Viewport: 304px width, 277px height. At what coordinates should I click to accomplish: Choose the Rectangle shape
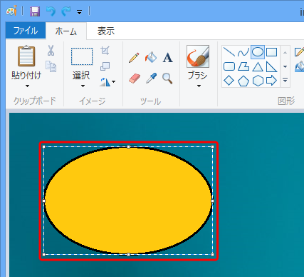pyautogui.click(x=271, y=52)
